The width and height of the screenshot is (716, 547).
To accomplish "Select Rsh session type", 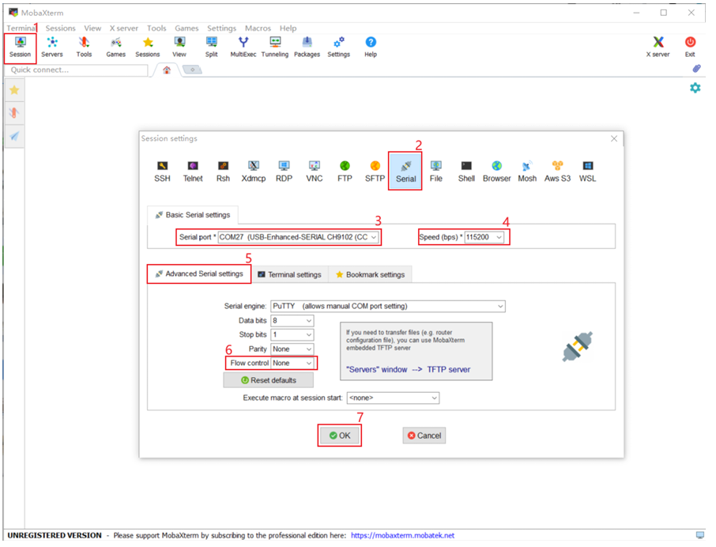I will coord(223,172).
